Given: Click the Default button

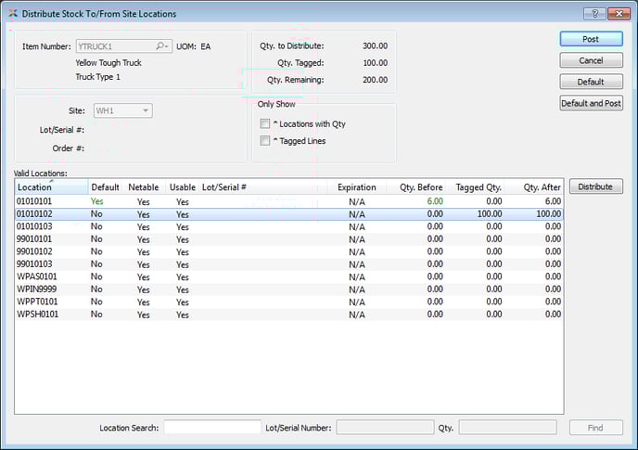Looking at the screenshot, I should [x=591, y=82].
